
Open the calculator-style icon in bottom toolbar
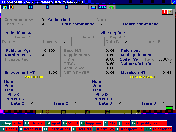(x=64, y=112)
